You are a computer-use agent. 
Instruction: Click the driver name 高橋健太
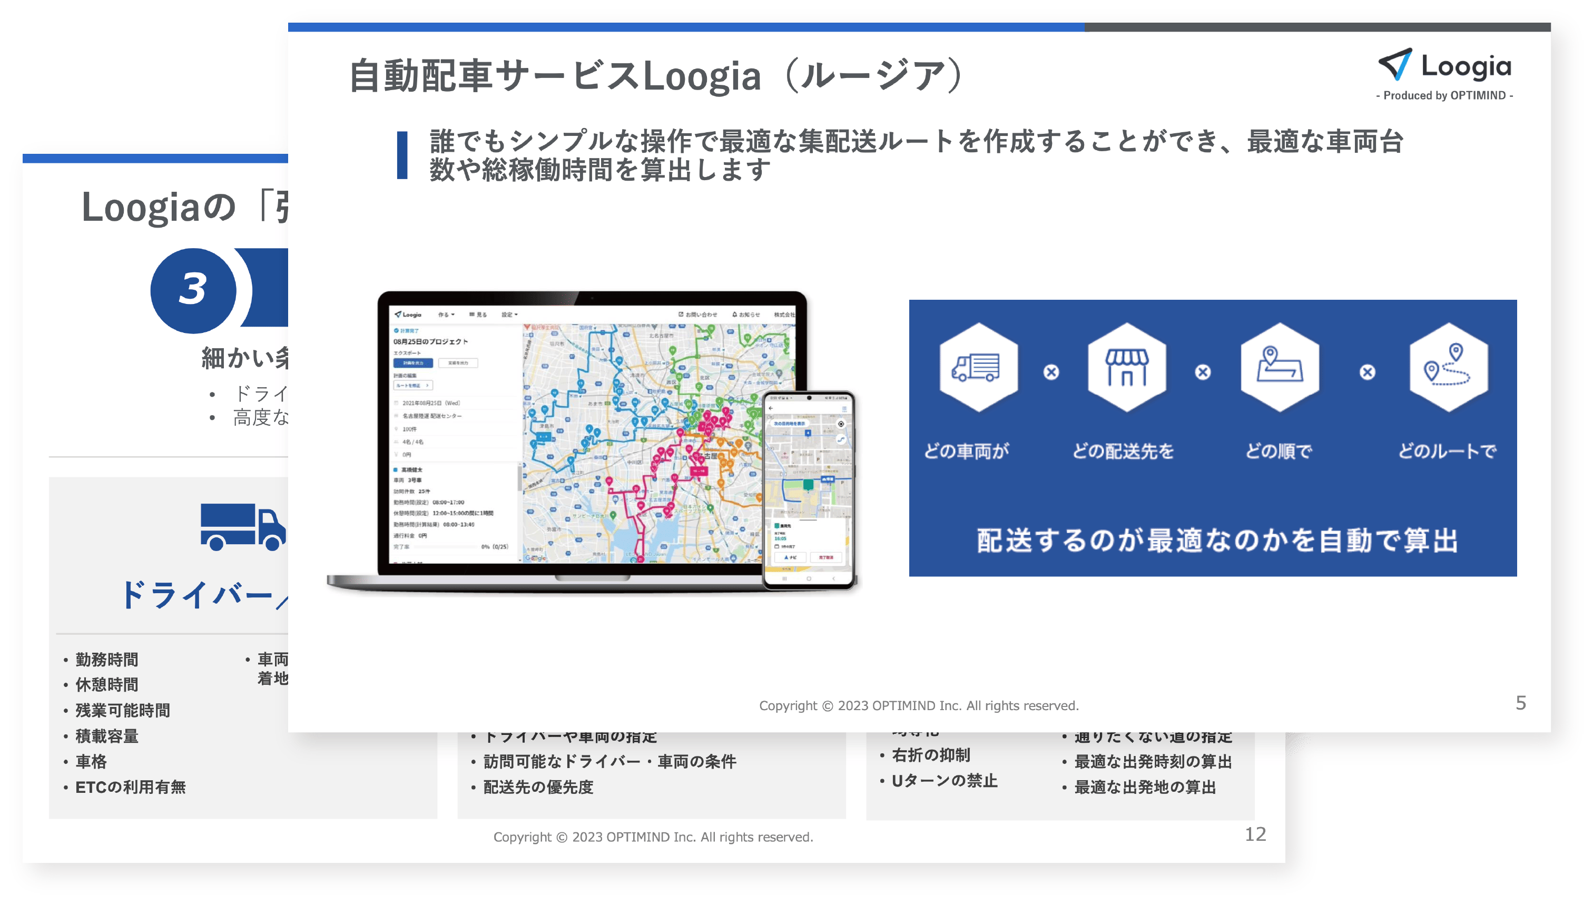411,469
